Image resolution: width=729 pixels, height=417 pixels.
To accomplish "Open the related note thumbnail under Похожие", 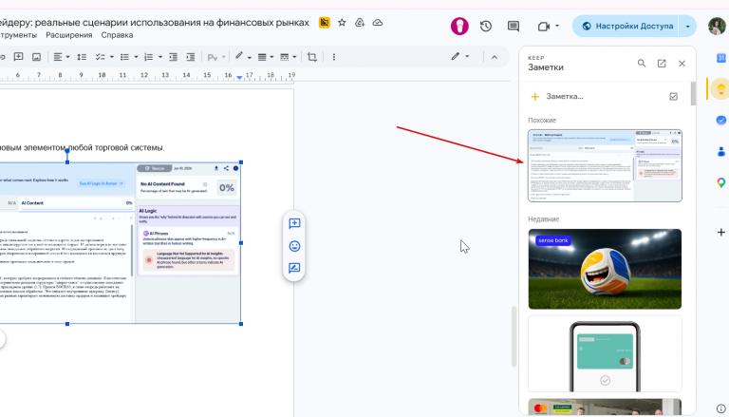I will [x=605, y=165].
